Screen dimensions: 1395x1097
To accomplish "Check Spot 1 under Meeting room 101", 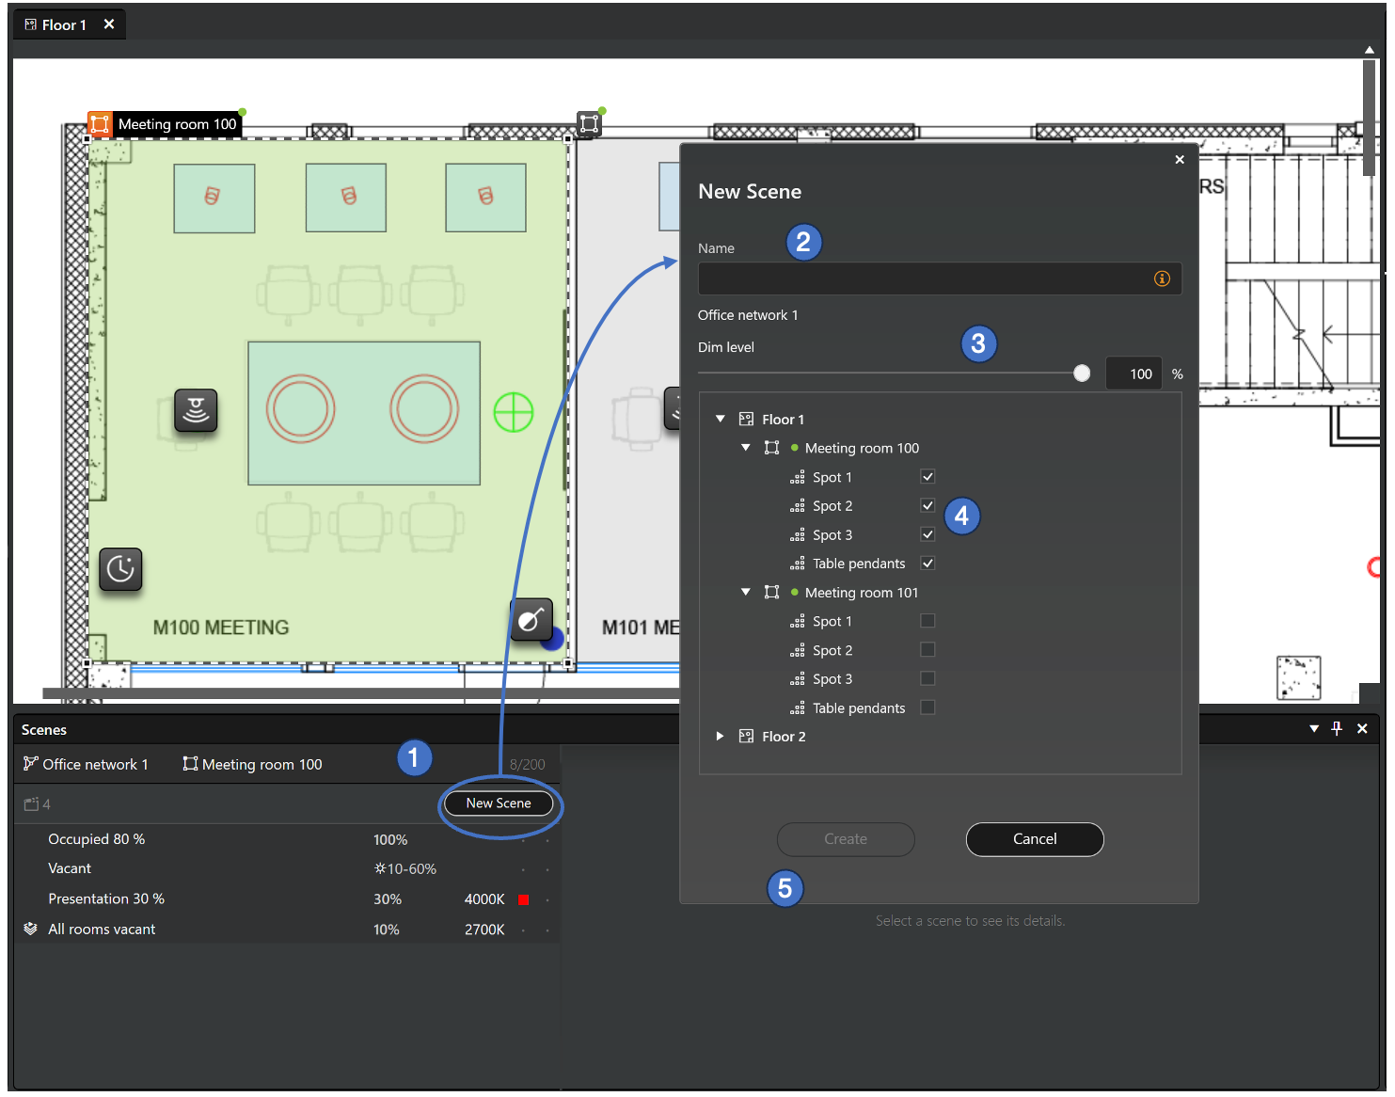I will (x=927, y=621).
